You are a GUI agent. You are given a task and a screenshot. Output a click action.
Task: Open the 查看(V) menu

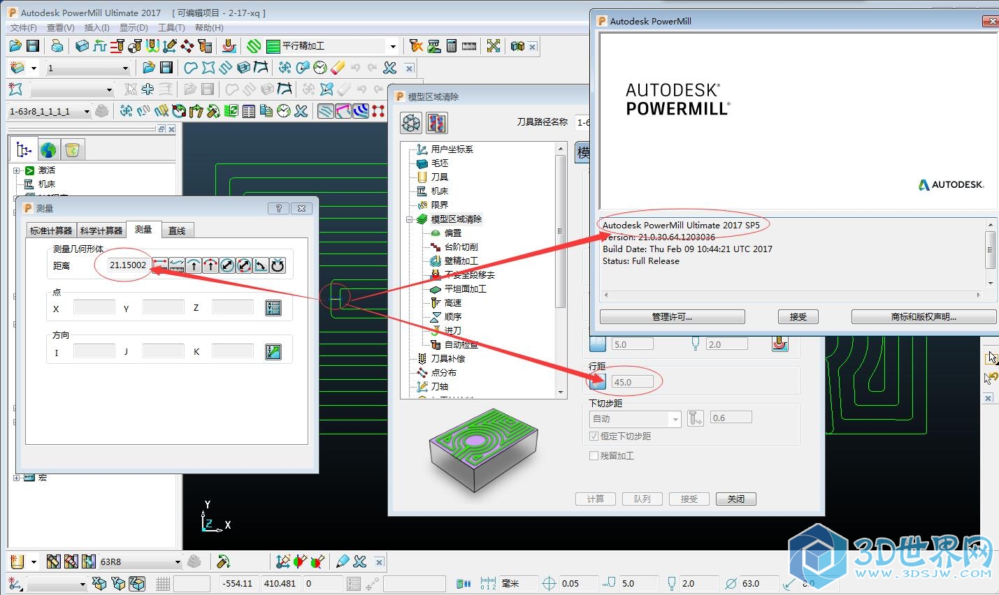point(61,27)
